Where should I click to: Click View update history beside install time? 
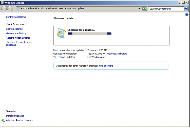pyautogui.click(x=117, y=54)
